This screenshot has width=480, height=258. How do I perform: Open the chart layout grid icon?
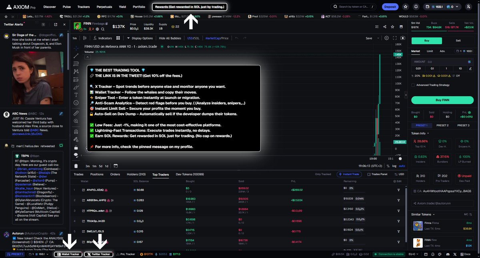coord(118,38)
